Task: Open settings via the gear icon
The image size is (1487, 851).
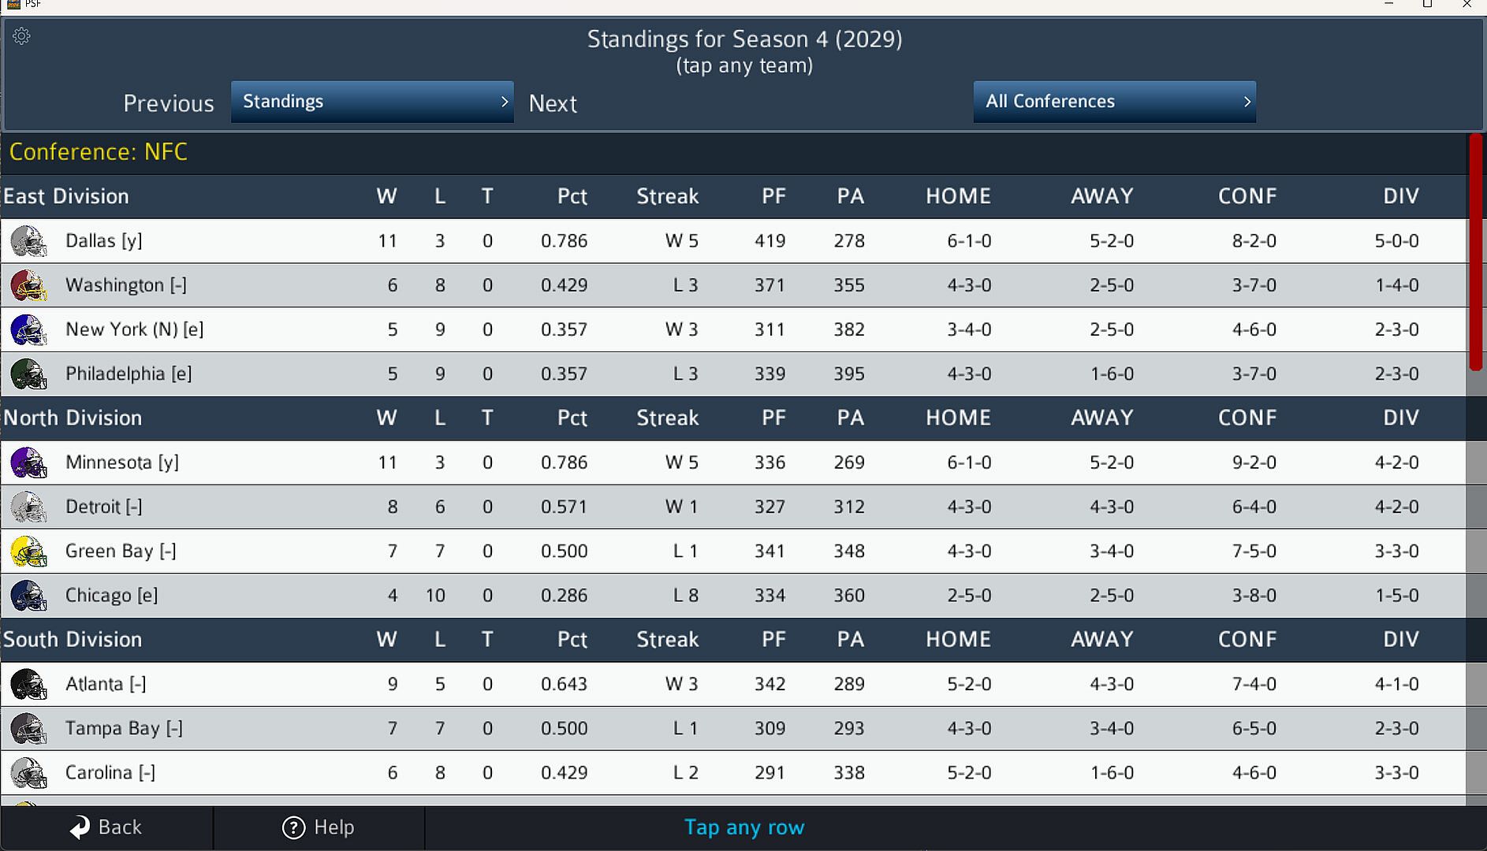Action: pos(21,36)
